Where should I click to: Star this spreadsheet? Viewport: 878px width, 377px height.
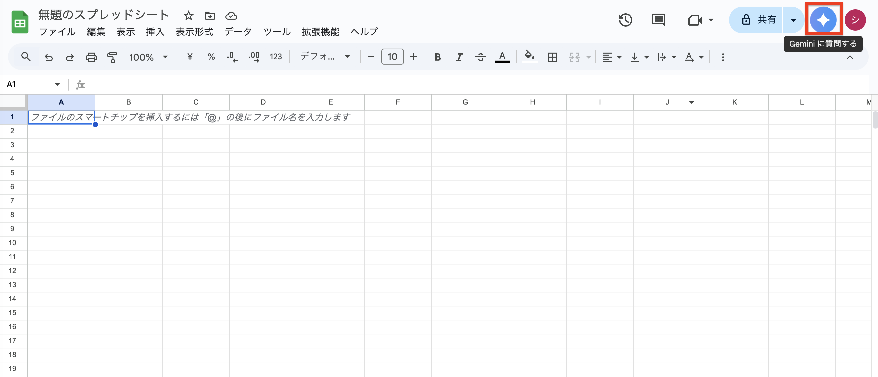pyautogui.click(x=188, y=16)
